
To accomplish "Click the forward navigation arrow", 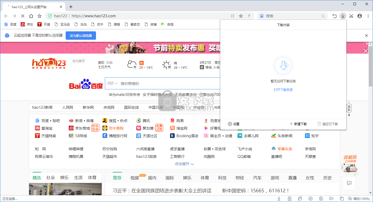I will coord(14,16).
